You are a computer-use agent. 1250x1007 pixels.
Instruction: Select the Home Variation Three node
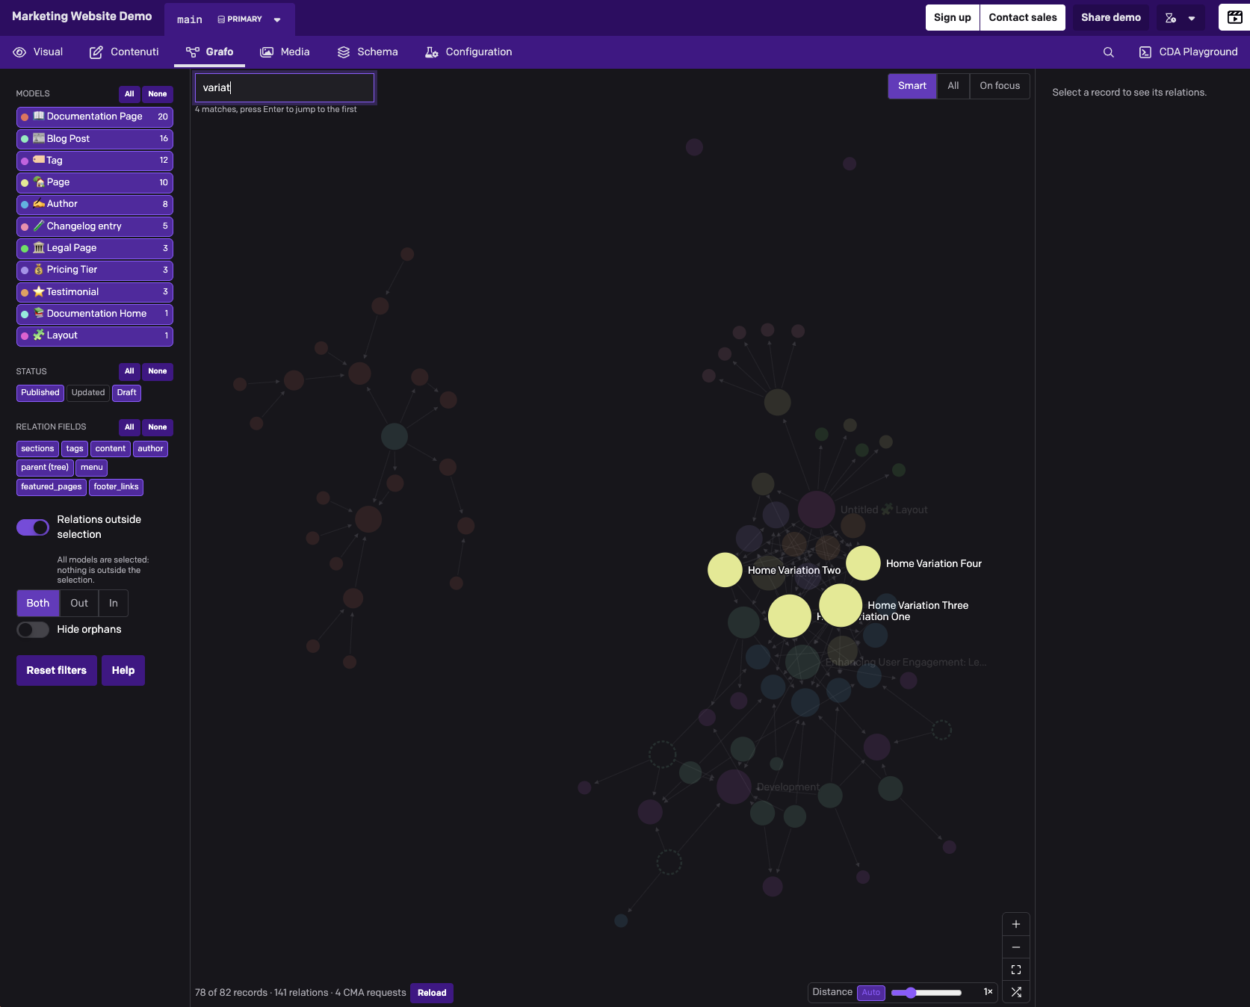click(x=841, y=605)
